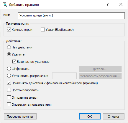
Task: Confirm the rule with OK
Action: [x=90, y=117]
